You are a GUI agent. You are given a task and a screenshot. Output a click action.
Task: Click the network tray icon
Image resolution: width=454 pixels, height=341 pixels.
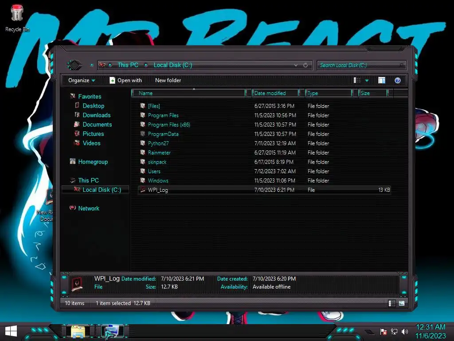[x=394, y=331]
